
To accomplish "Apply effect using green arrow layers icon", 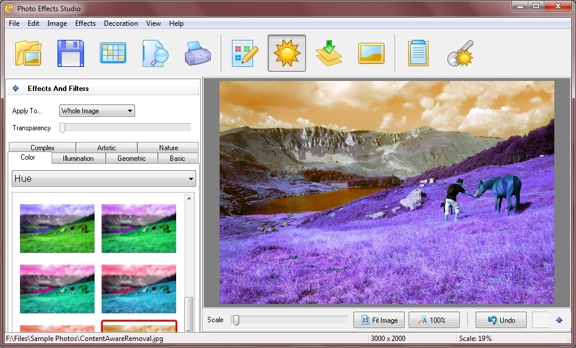I will tap(328, 52).
